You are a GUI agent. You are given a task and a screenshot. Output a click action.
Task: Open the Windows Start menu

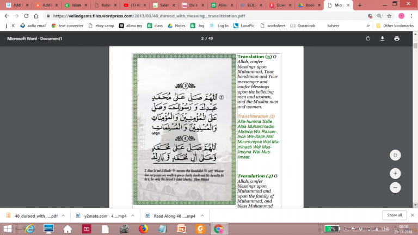(x=8, y=229)
